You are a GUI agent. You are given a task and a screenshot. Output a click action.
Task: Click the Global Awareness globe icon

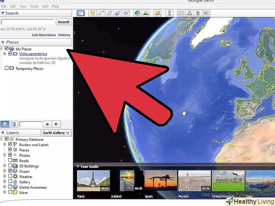click(15, 187)
